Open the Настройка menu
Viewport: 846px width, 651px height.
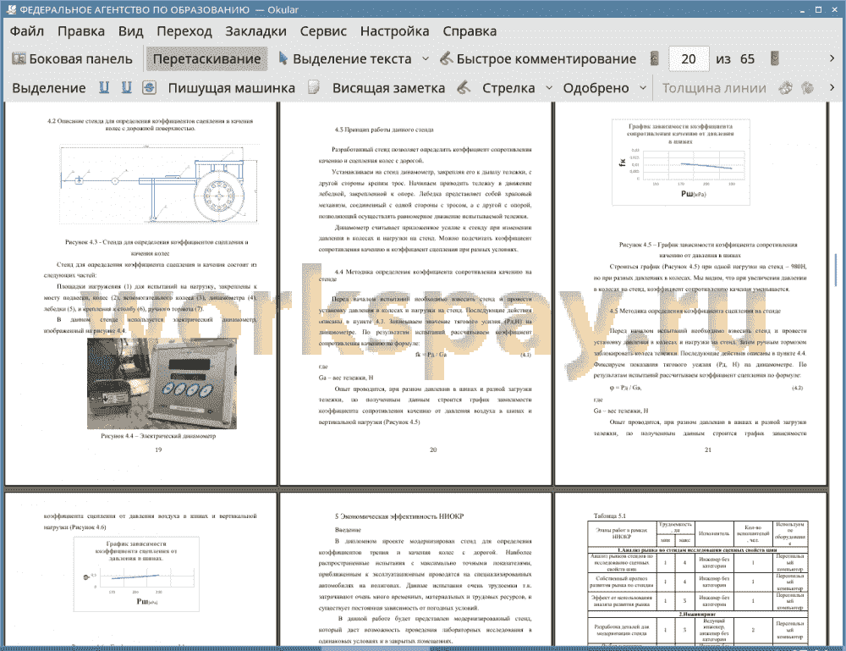[394, 31]
